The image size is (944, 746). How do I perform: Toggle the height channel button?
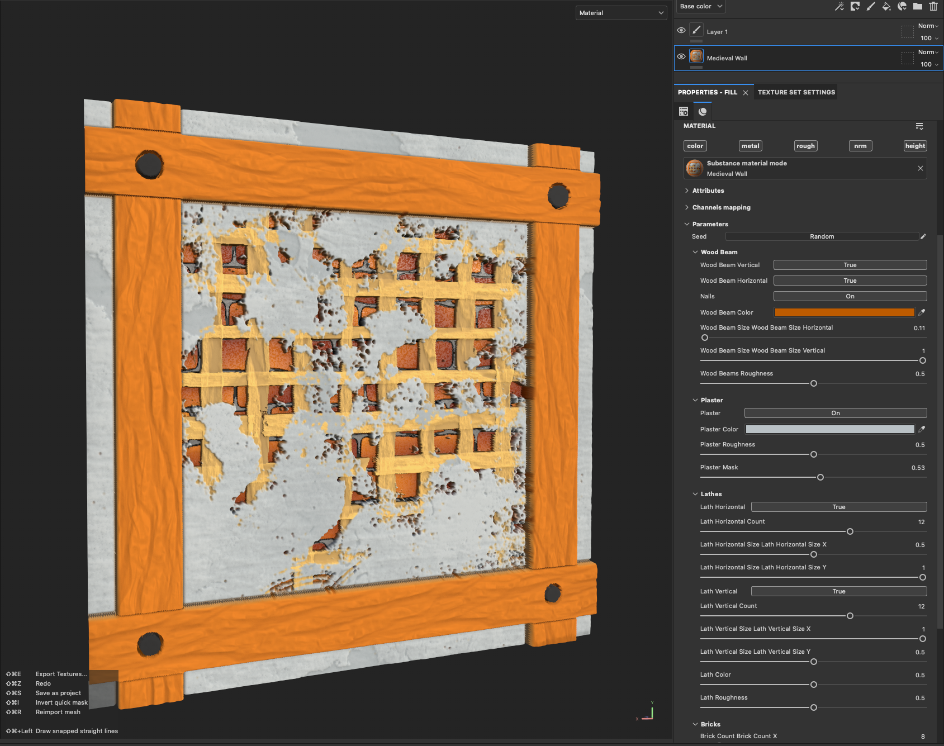click(915, 146)
